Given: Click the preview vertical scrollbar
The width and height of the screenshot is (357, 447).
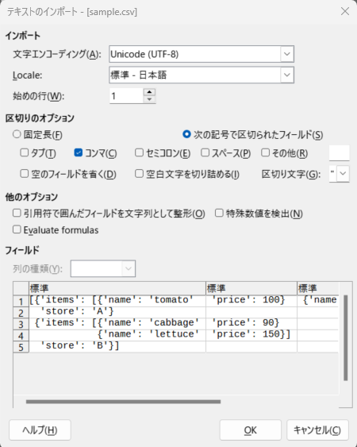Looking at the screenshot, I should pyautogui.click(x=346, y=337).
